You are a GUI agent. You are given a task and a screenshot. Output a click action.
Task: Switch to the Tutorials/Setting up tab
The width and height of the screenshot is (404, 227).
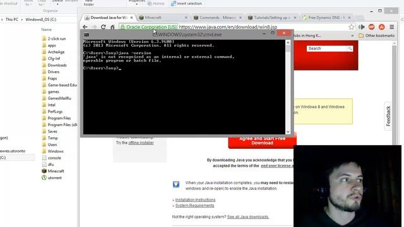tap(271, 18)
